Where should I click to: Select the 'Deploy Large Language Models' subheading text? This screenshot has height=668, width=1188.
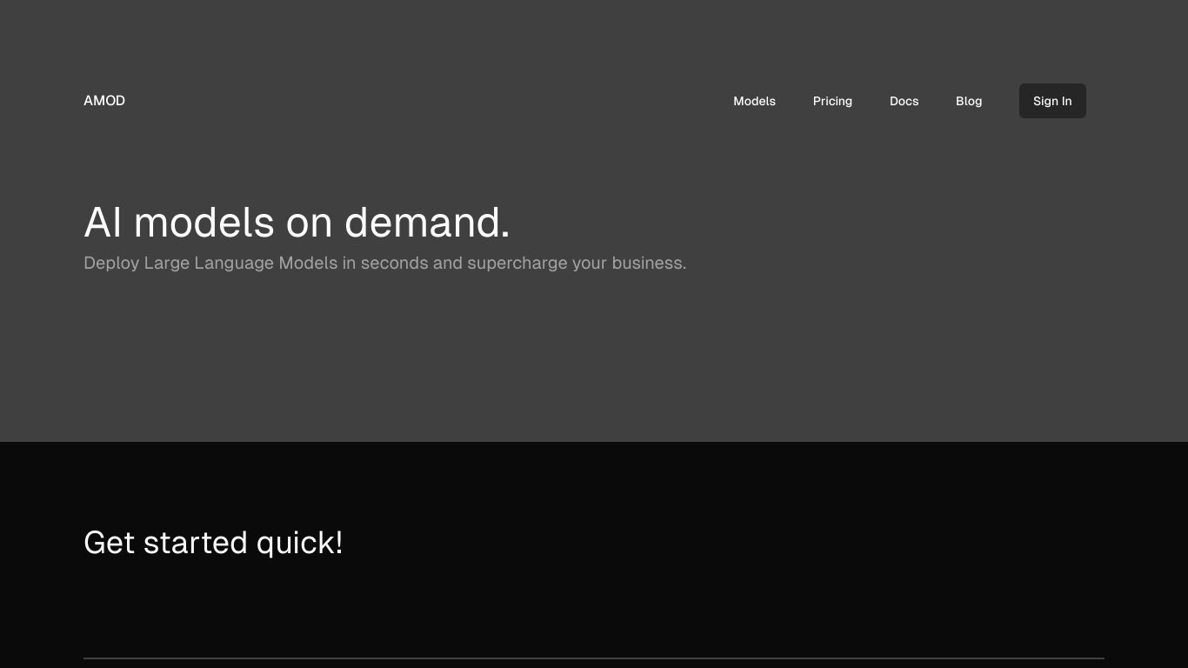click(x=210, y=263)
